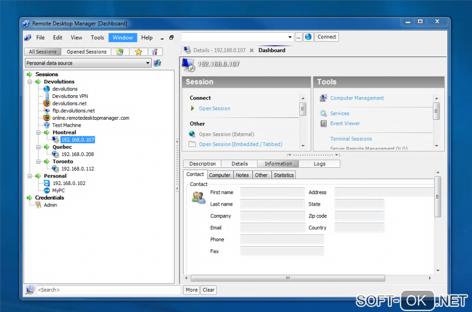Switch to Opened Sessions tab
The height and width of the screenshot is (312, 472).
coord(87,52)
